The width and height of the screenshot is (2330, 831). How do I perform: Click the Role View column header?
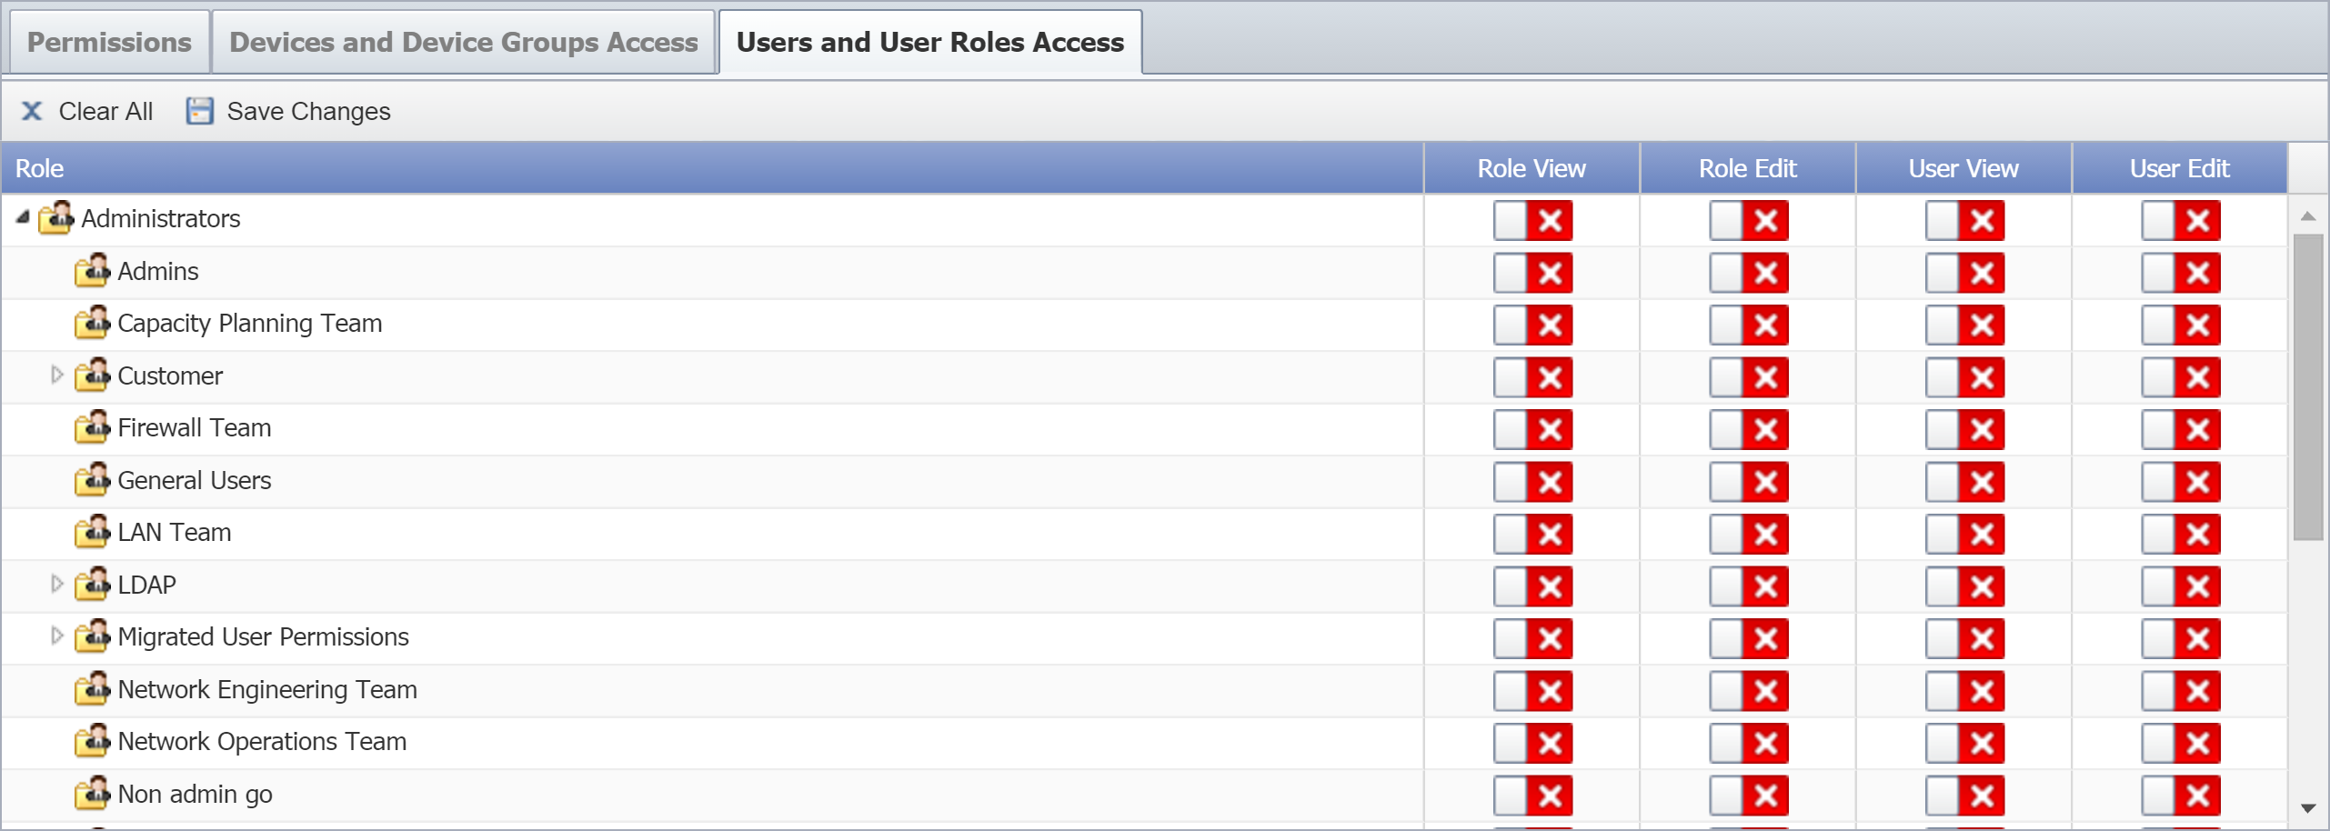click(x=1532, y=168)
